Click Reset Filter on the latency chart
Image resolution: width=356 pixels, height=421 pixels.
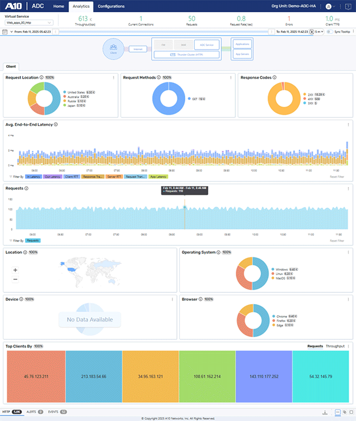point(337,176)
